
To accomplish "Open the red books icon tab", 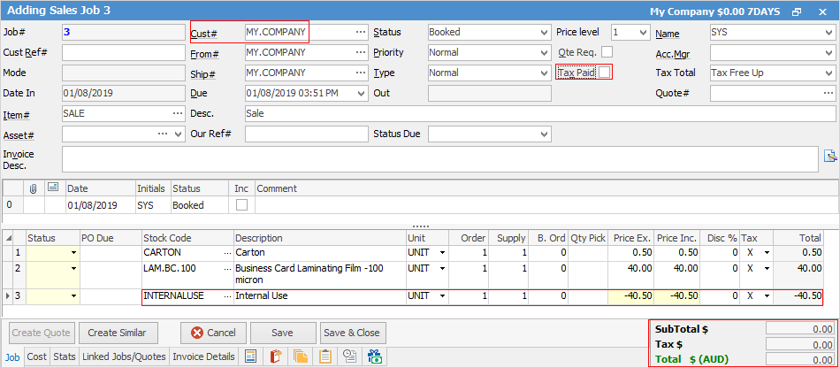I will [275, 356].
